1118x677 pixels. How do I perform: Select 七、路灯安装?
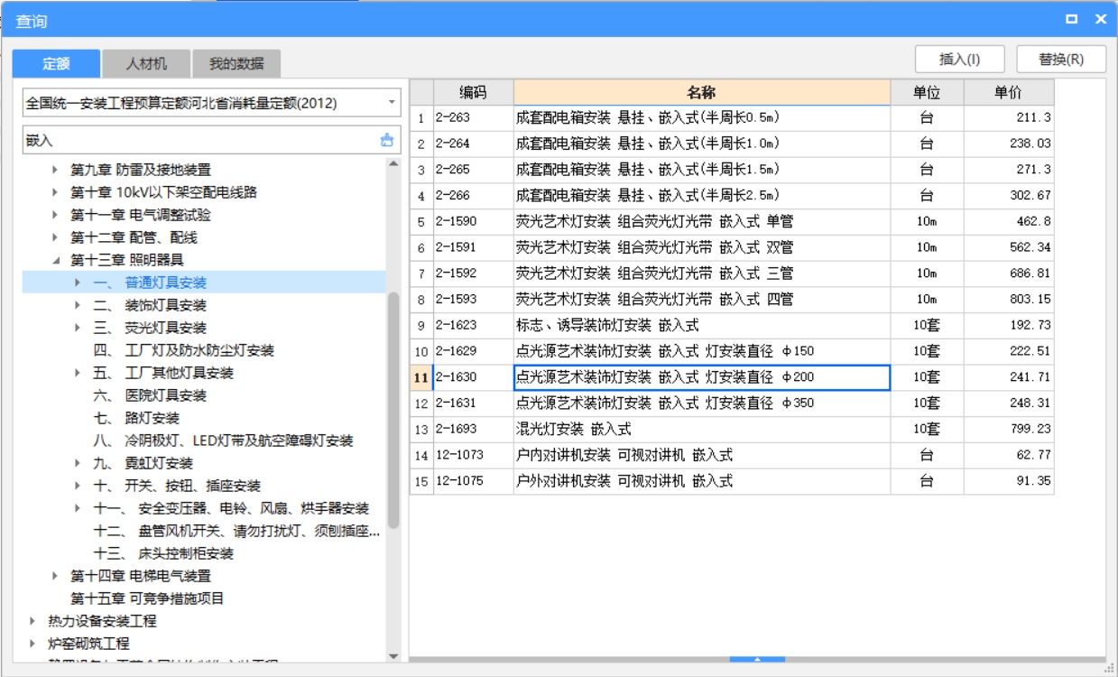pyautogui.click(x=136, y=418)
